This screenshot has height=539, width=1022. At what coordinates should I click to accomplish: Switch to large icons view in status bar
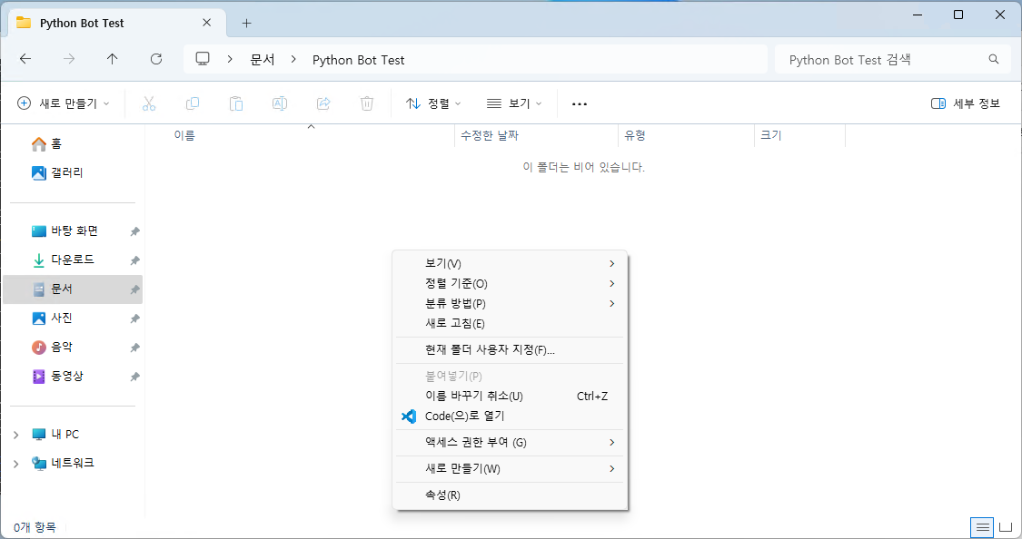(x=1006, y=527)
